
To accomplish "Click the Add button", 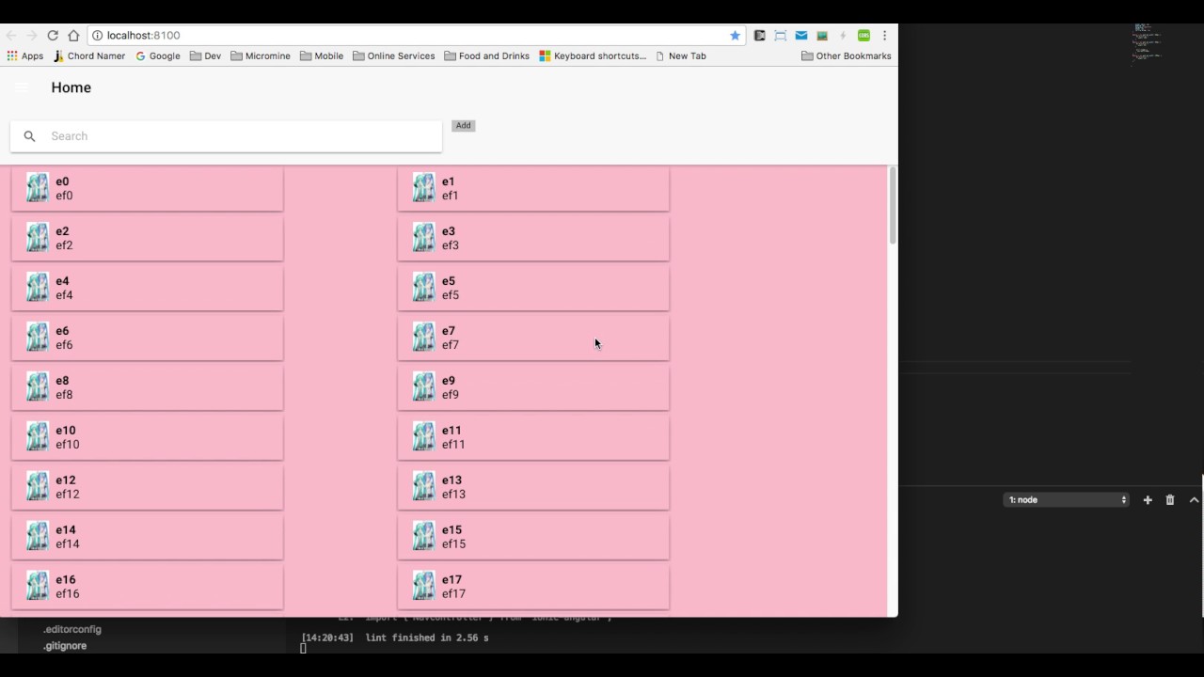I will (x=463, y=126).
